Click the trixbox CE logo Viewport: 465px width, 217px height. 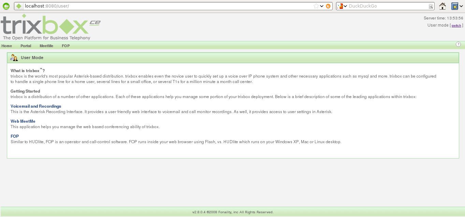click(x=50, y=27)
